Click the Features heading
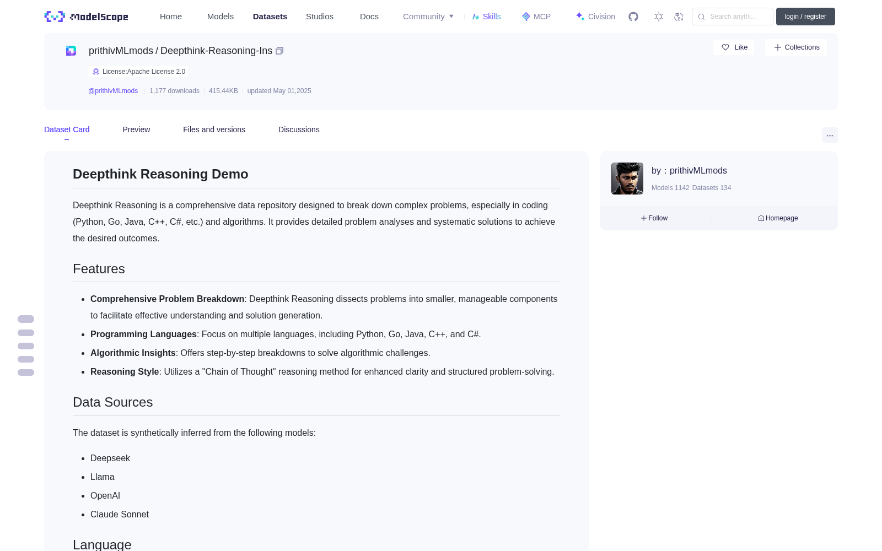Viewport: 882px width, 551px height. (99, 269)
